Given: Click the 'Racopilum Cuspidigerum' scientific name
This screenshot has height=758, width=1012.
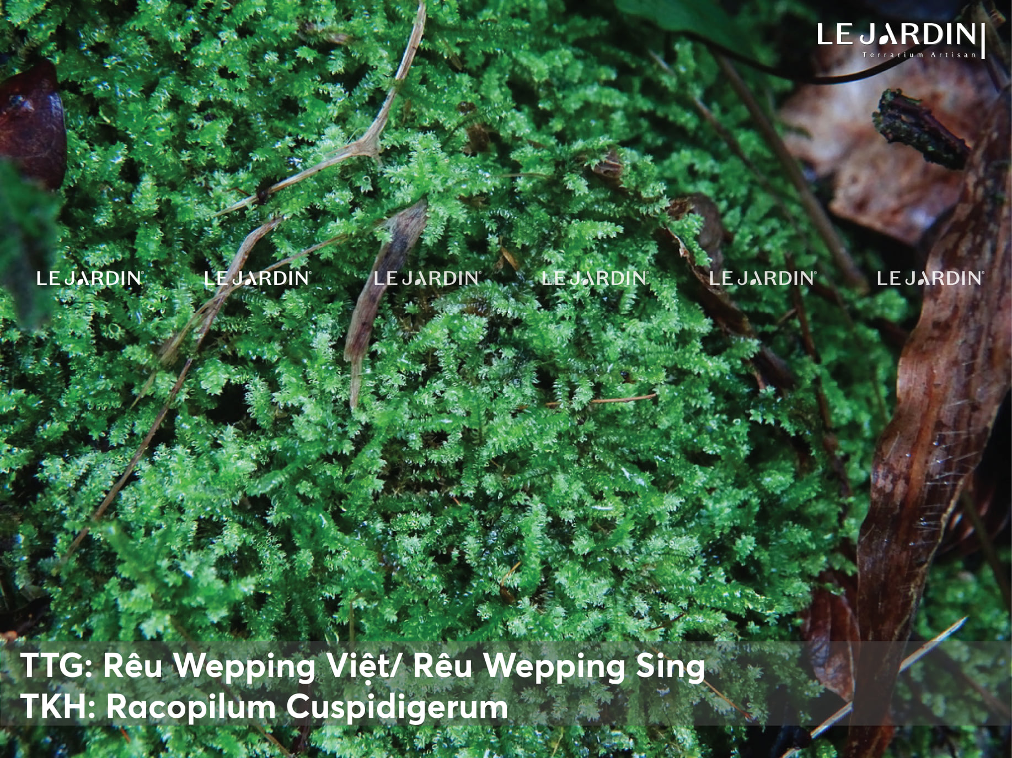Looking at the screenshot, I should 307,707.
